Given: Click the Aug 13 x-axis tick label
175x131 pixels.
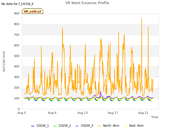Looking at the screenshot, I should coord(83,113).
